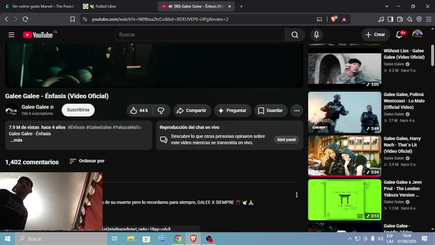This screenshot has height=245, width=435.
Task: Open OBS Studio from the taskbar
Action: click(x=209, y=239)
